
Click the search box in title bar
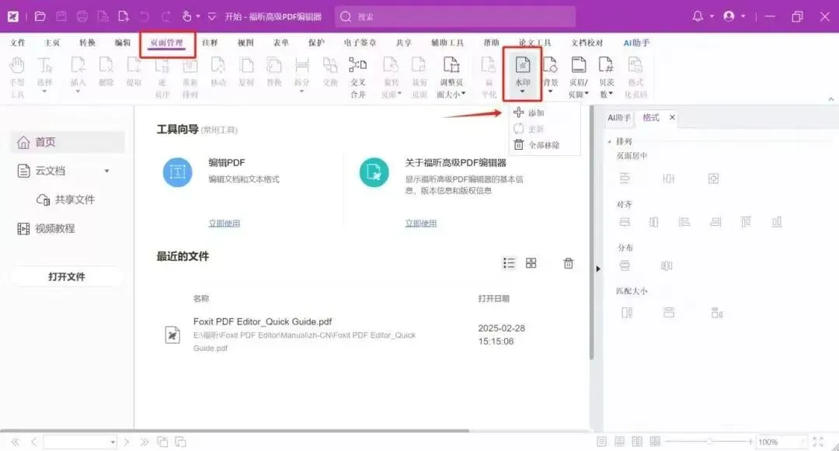[x=455, y=16]
